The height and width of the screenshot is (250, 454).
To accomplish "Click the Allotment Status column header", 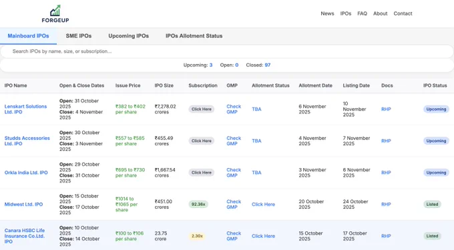I will 270,85.
